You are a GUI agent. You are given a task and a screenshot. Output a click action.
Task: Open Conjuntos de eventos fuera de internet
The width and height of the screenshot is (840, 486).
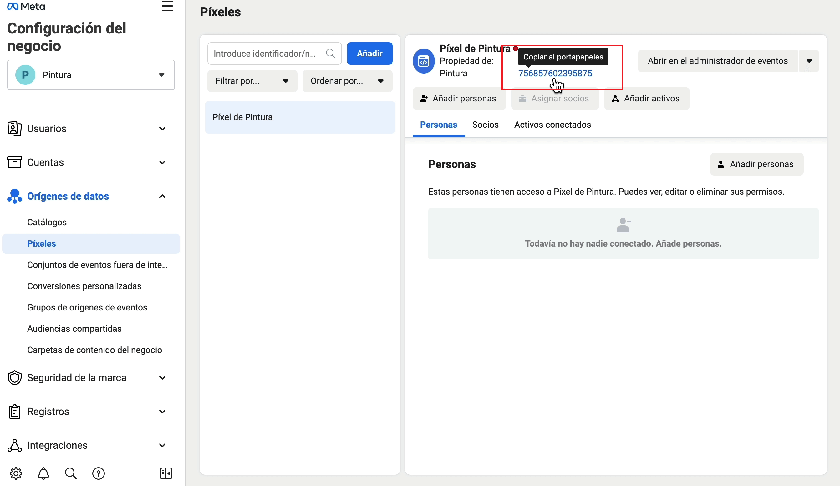point(97,265)
